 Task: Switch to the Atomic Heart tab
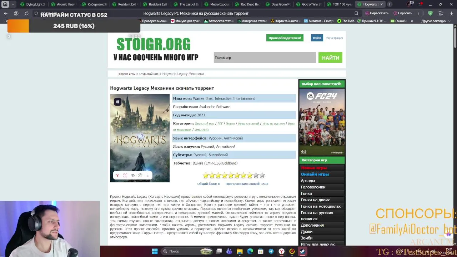pyautogui.click(x=63, y=4)
